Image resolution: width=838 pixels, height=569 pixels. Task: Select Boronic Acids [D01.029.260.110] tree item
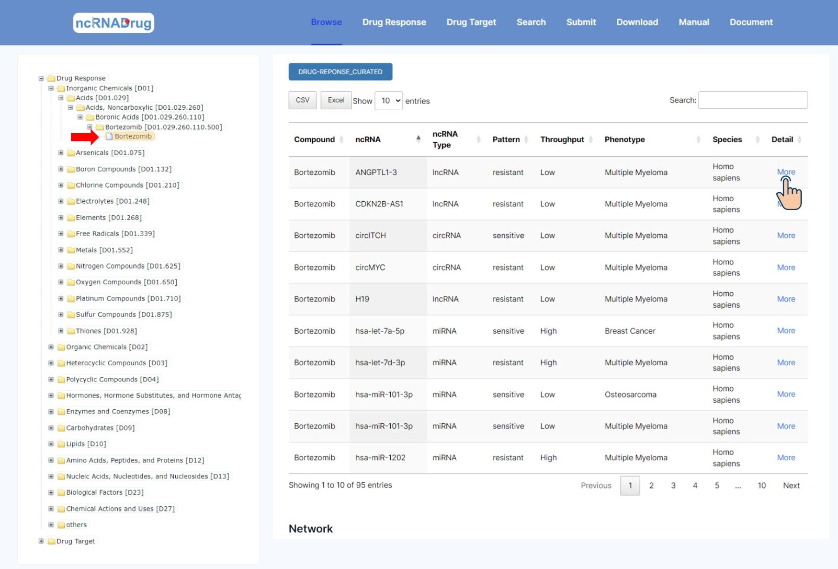(x=150, y=117)
